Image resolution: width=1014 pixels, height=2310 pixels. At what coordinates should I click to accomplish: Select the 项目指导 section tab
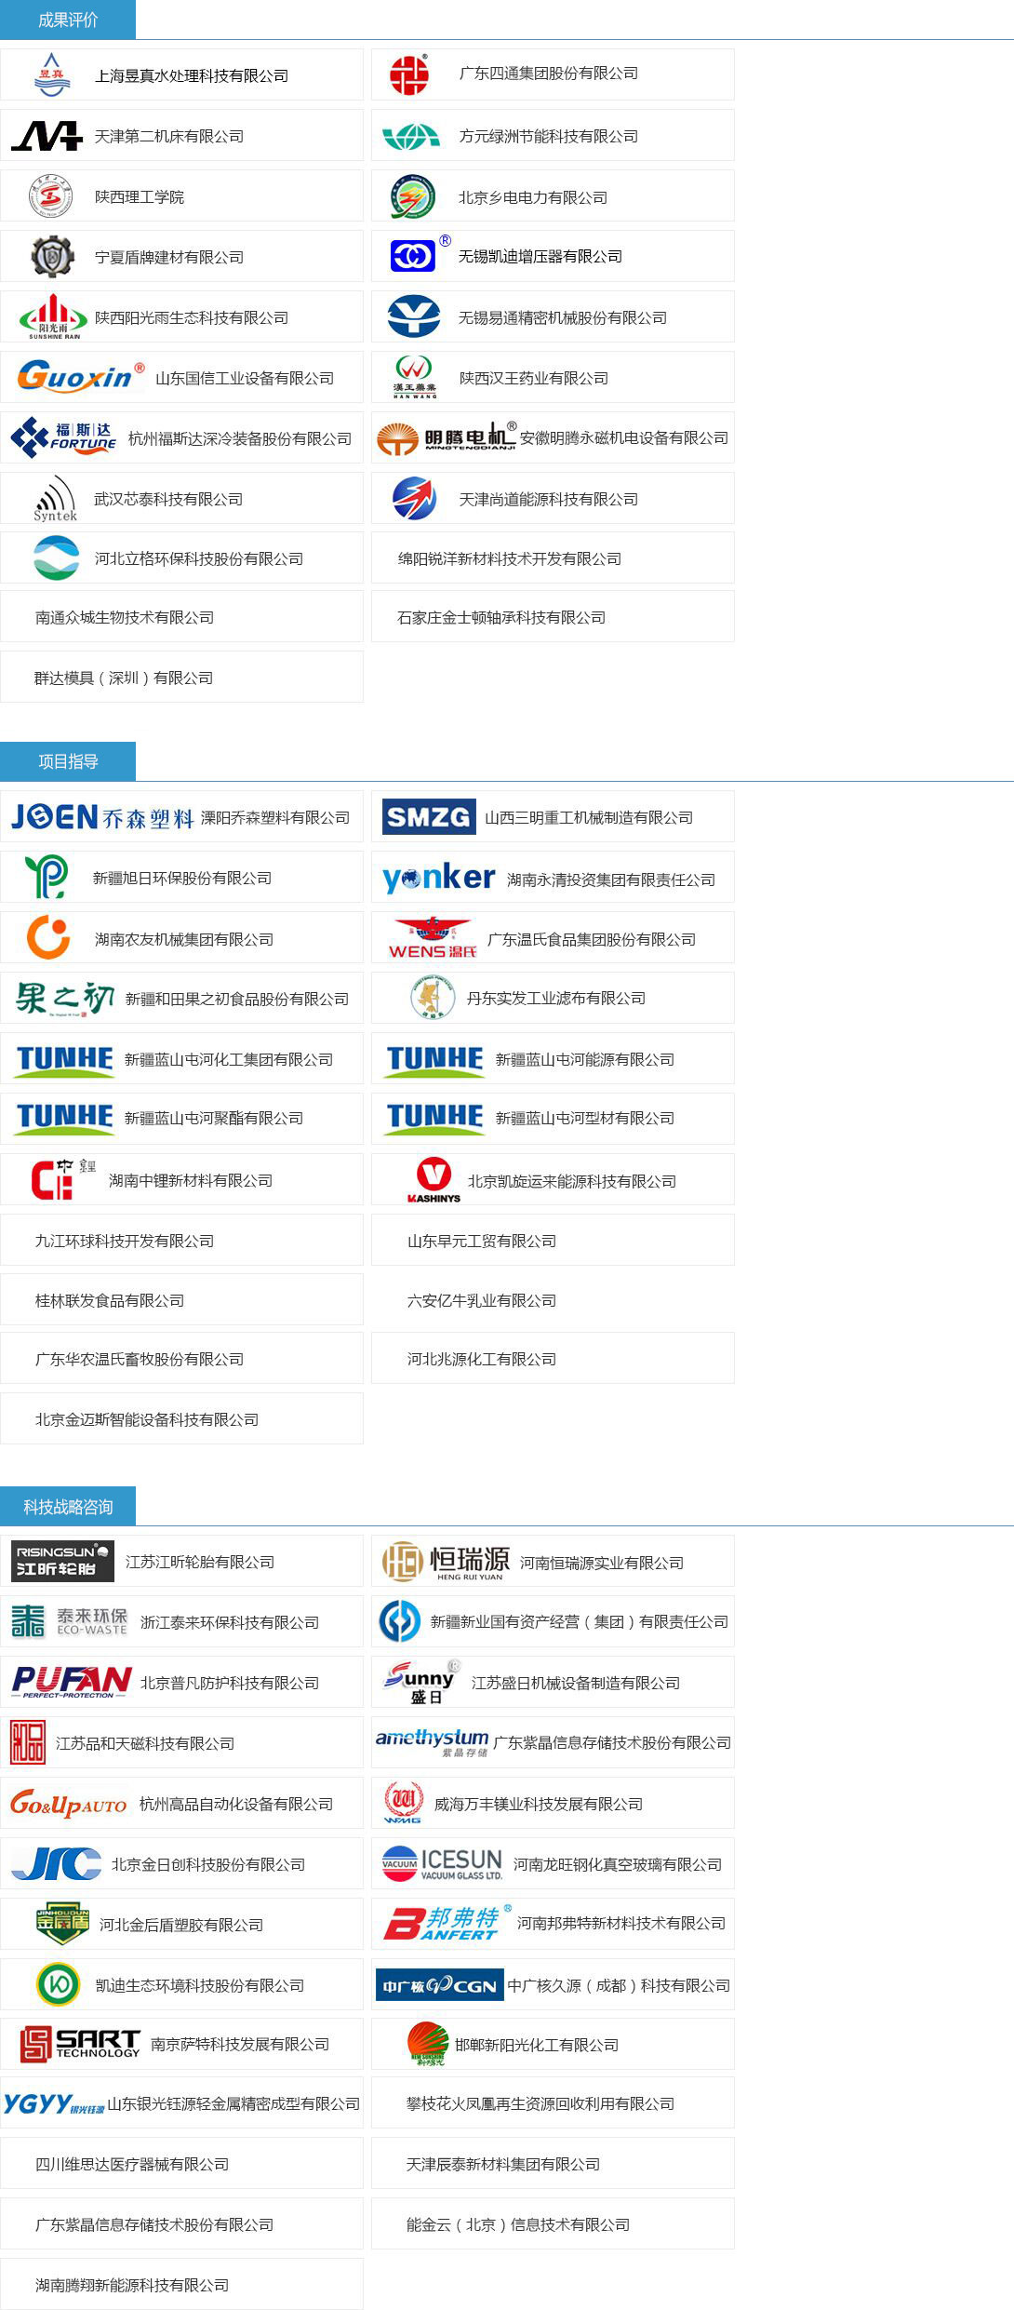tap(68, 761)
